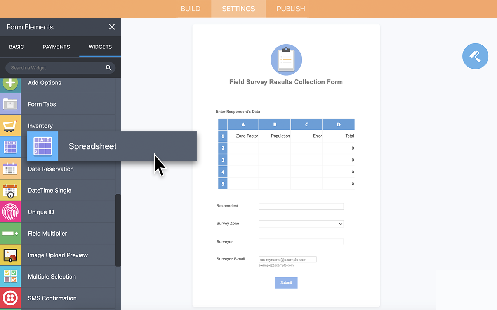Go to the PUBLISH tab

pyautogui.click(x=290, y=9)
